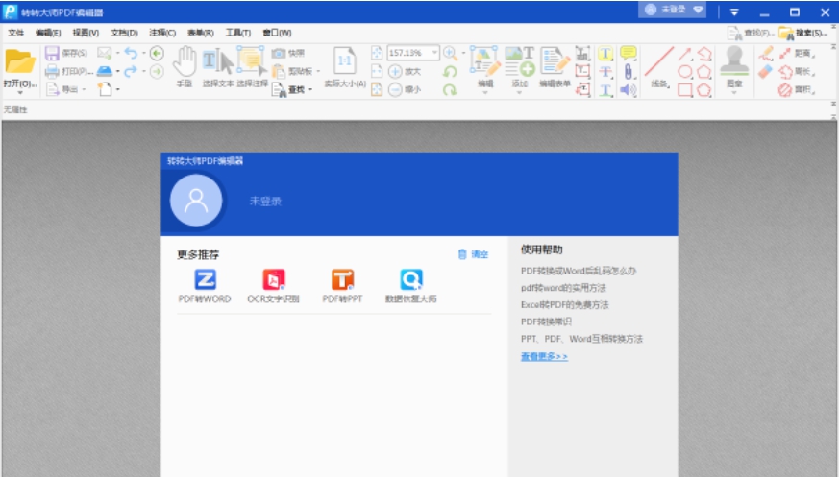Select the Line drawing tool
Screen dimensions: 839x477
pyautogui.click(x=659, y=67)
